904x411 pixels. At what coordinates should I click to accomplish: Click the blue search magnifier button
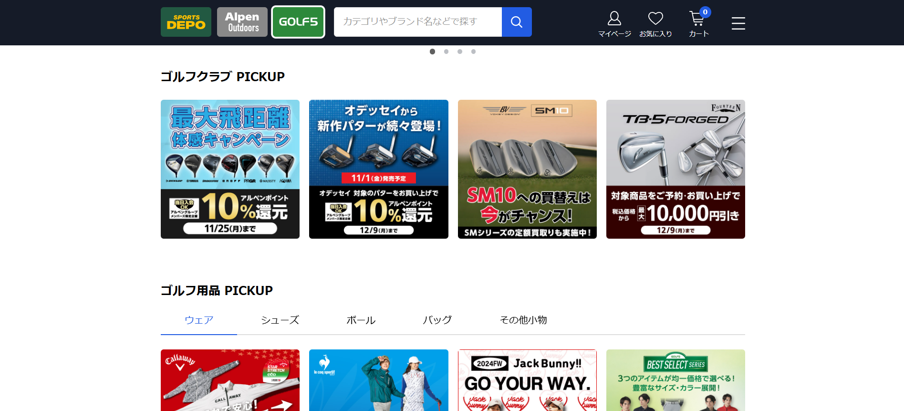(x=516, y=22)
